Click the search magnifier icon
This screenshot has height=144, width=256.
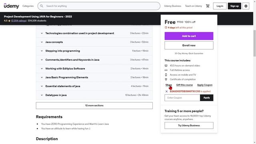tap(42, 6)
